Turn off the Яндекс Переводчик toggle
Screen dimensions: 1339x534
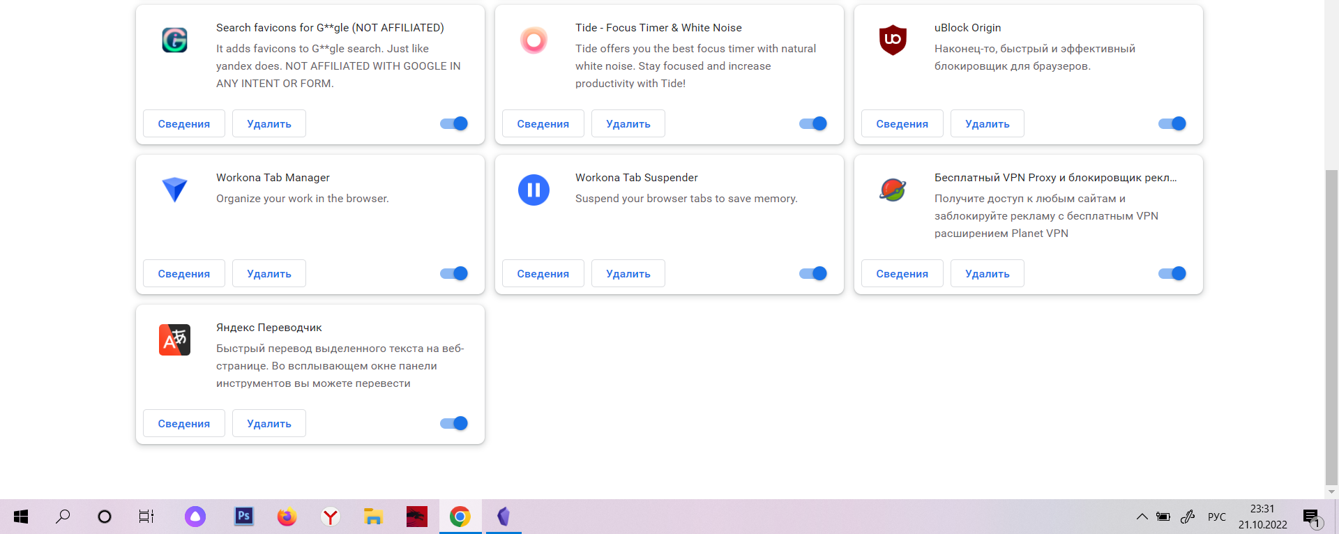pos(454,423)
